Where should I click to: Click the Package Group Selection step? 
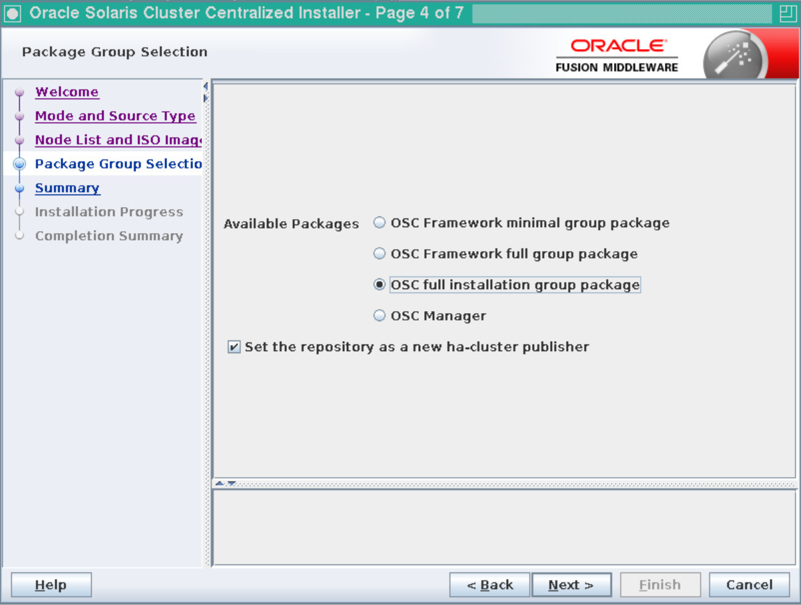(119, 164)
